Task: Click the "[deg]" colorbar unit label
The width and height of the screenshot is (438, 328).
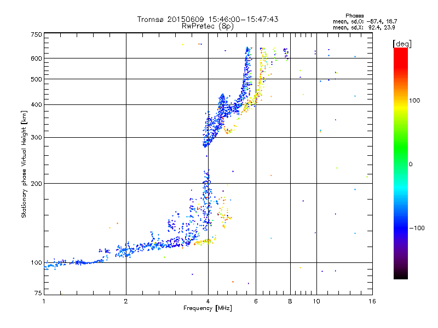Action: [402, 44]
